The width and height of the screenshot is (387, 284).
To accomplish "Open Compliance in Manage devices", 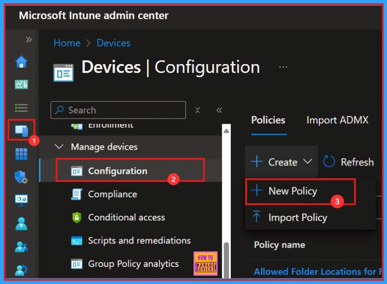I will coord(112,194).
